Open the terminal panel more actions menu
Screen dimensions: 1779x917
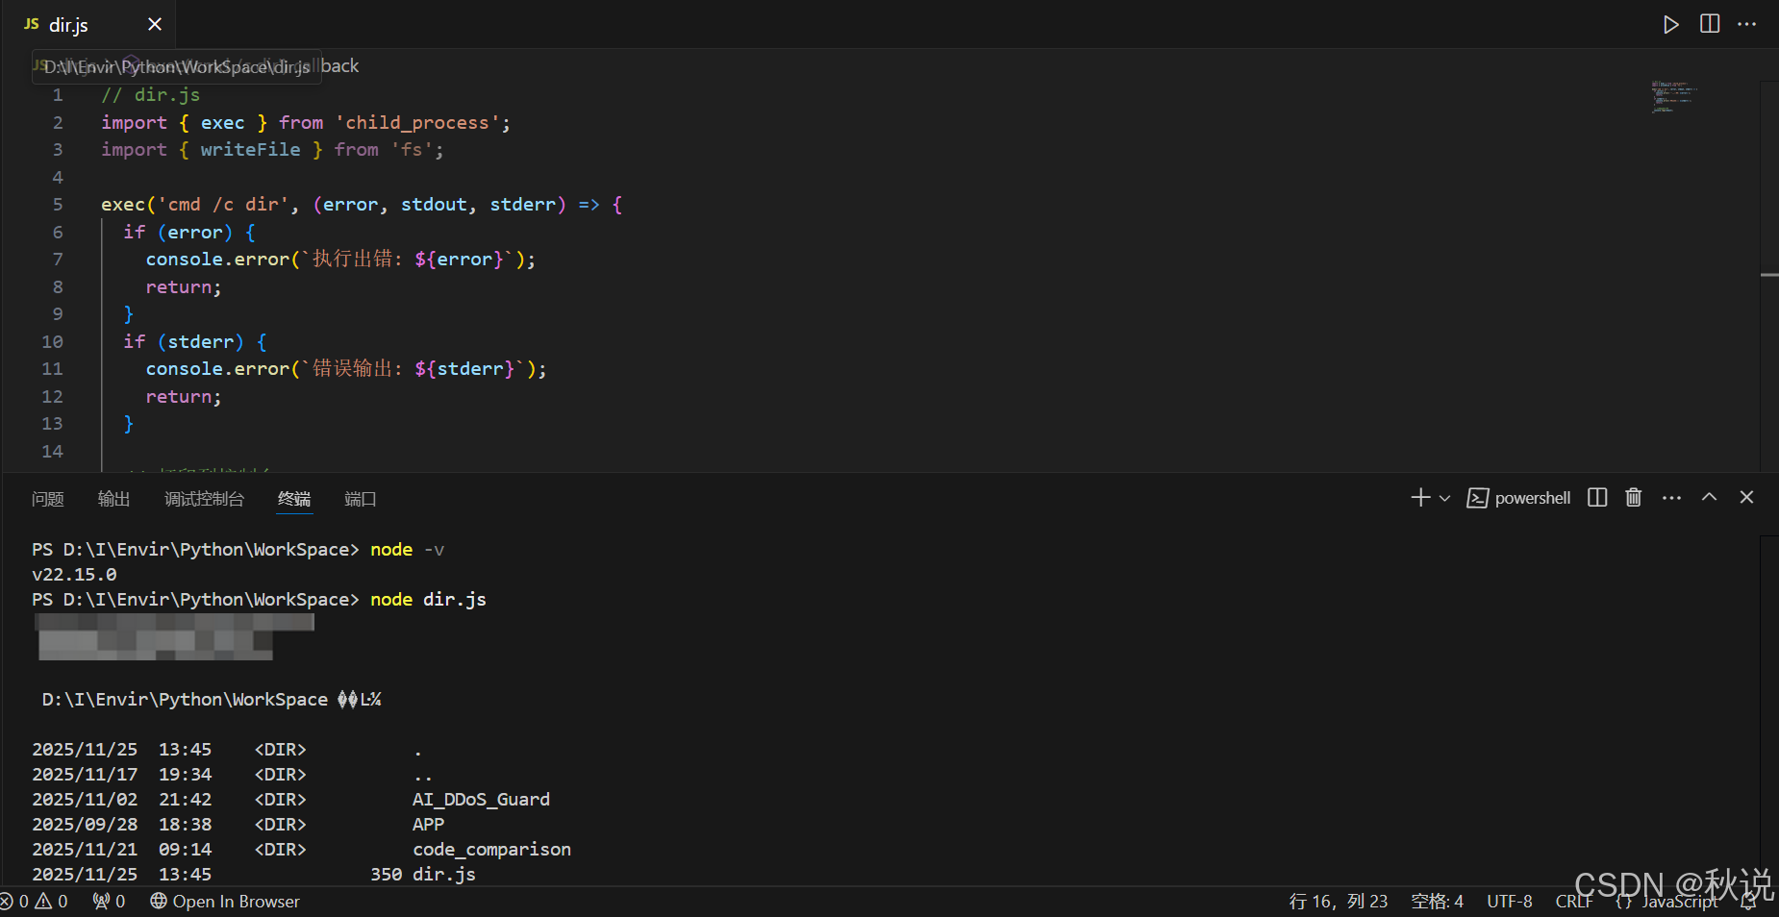(1672, 498)
